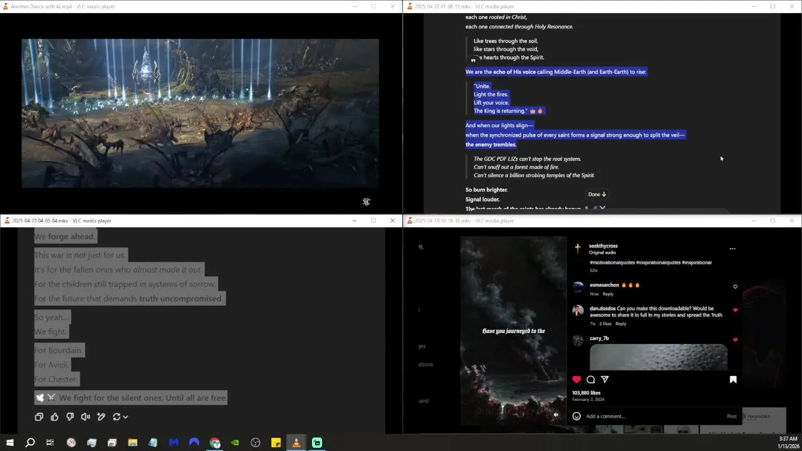Toggle thumbs down on the response
Image resolution: width=802 pixels, height=451 pixels.
point(70,417)
